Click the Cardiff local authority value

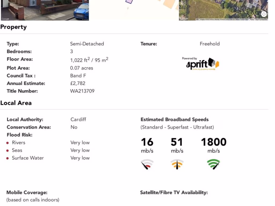click(78, 119)
